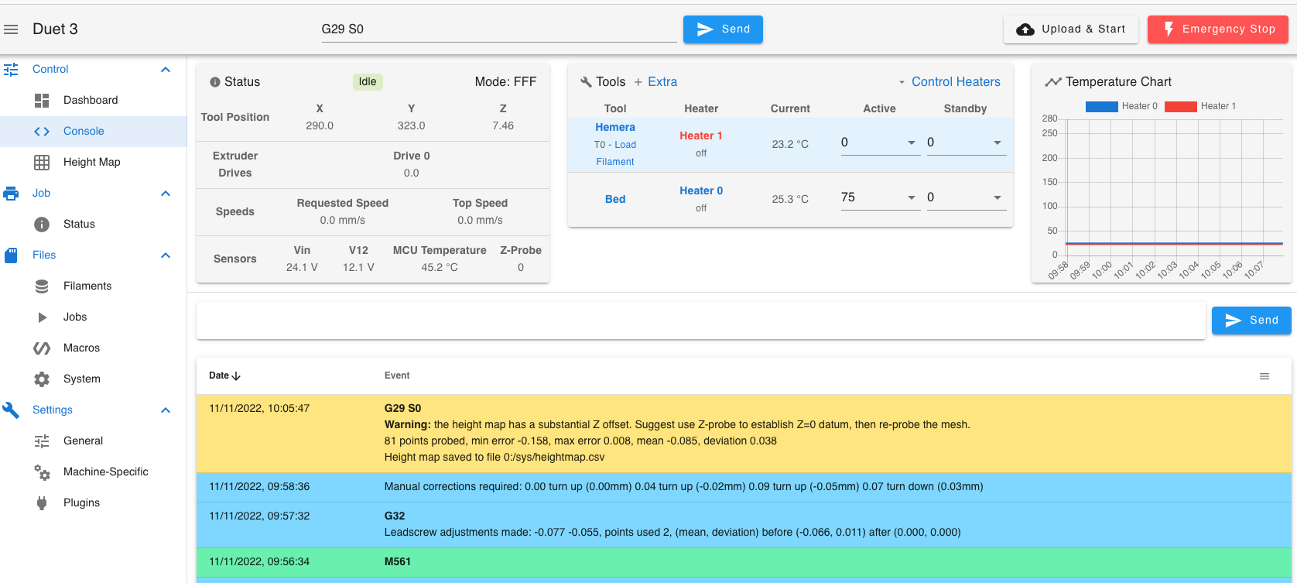Click the Console code brackets icon
Screen dimensions: 1297x583
[x=42, y=132]
